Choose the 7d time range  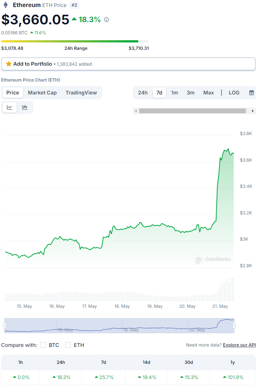click(x=159, y=93)
